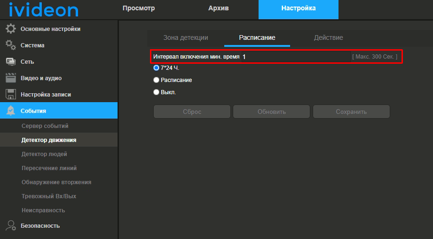Viewport: 433px width, 239px height.
Task: Open the Настройка top tab
Action: (x=299, y=9)
